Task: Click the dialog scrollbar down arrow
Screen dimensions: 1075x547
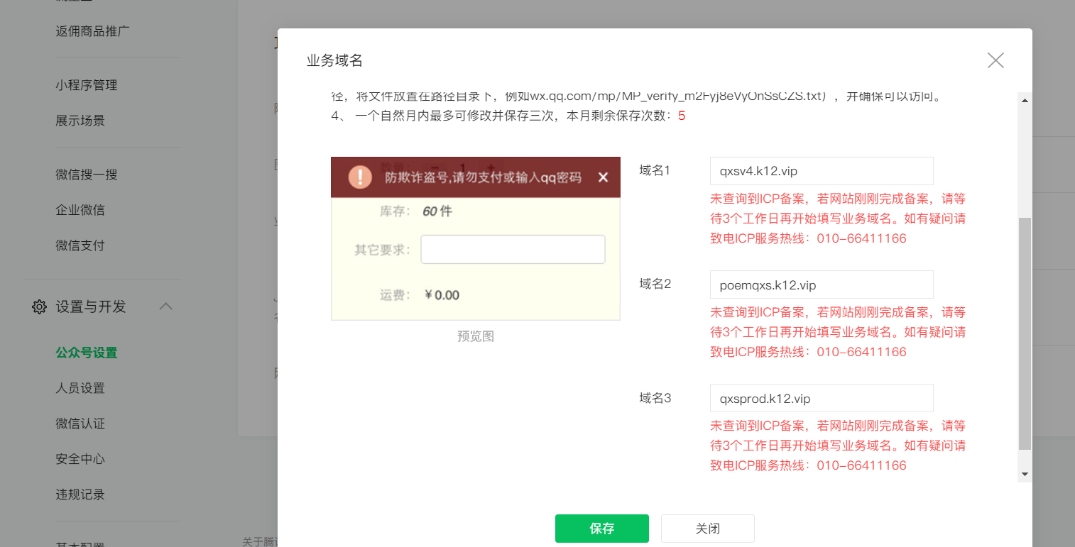Action: pos(1024,473)
